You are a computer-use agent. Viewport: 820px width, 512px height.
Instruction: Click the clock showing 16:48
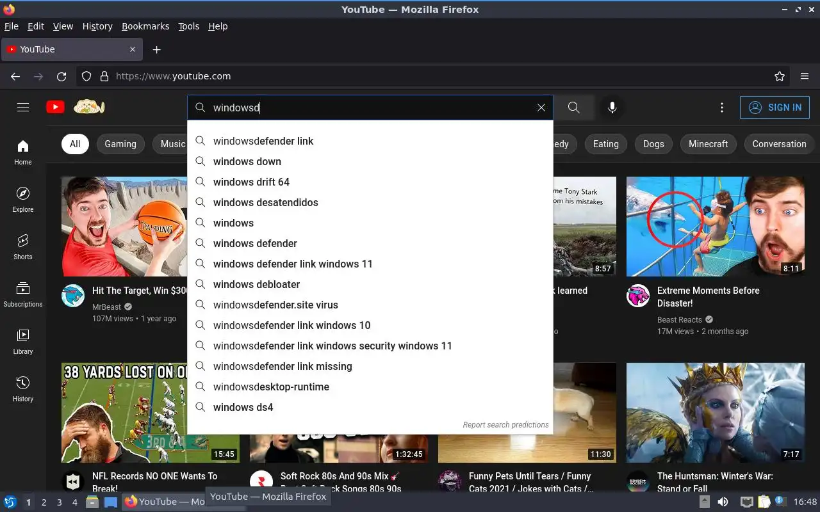[805, 502]
